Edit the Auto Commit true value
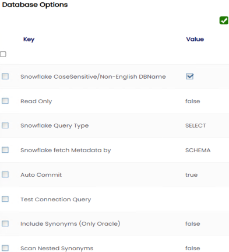Screen dimensions: 229x252 click(x=191, y=175)
